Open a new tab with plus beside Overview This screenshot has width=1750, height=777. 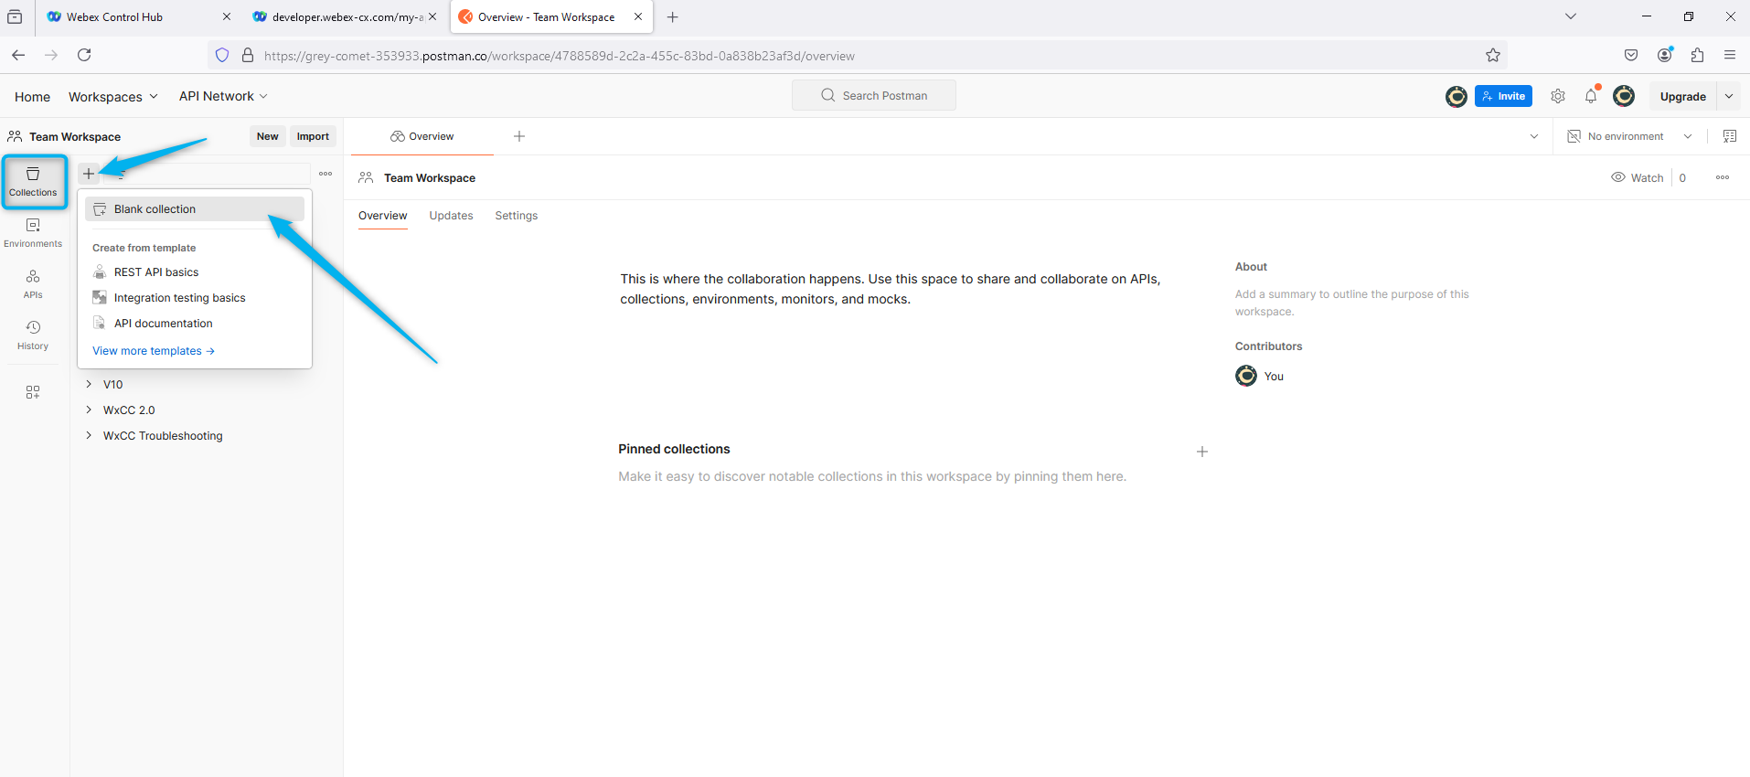tap(519, 136)
